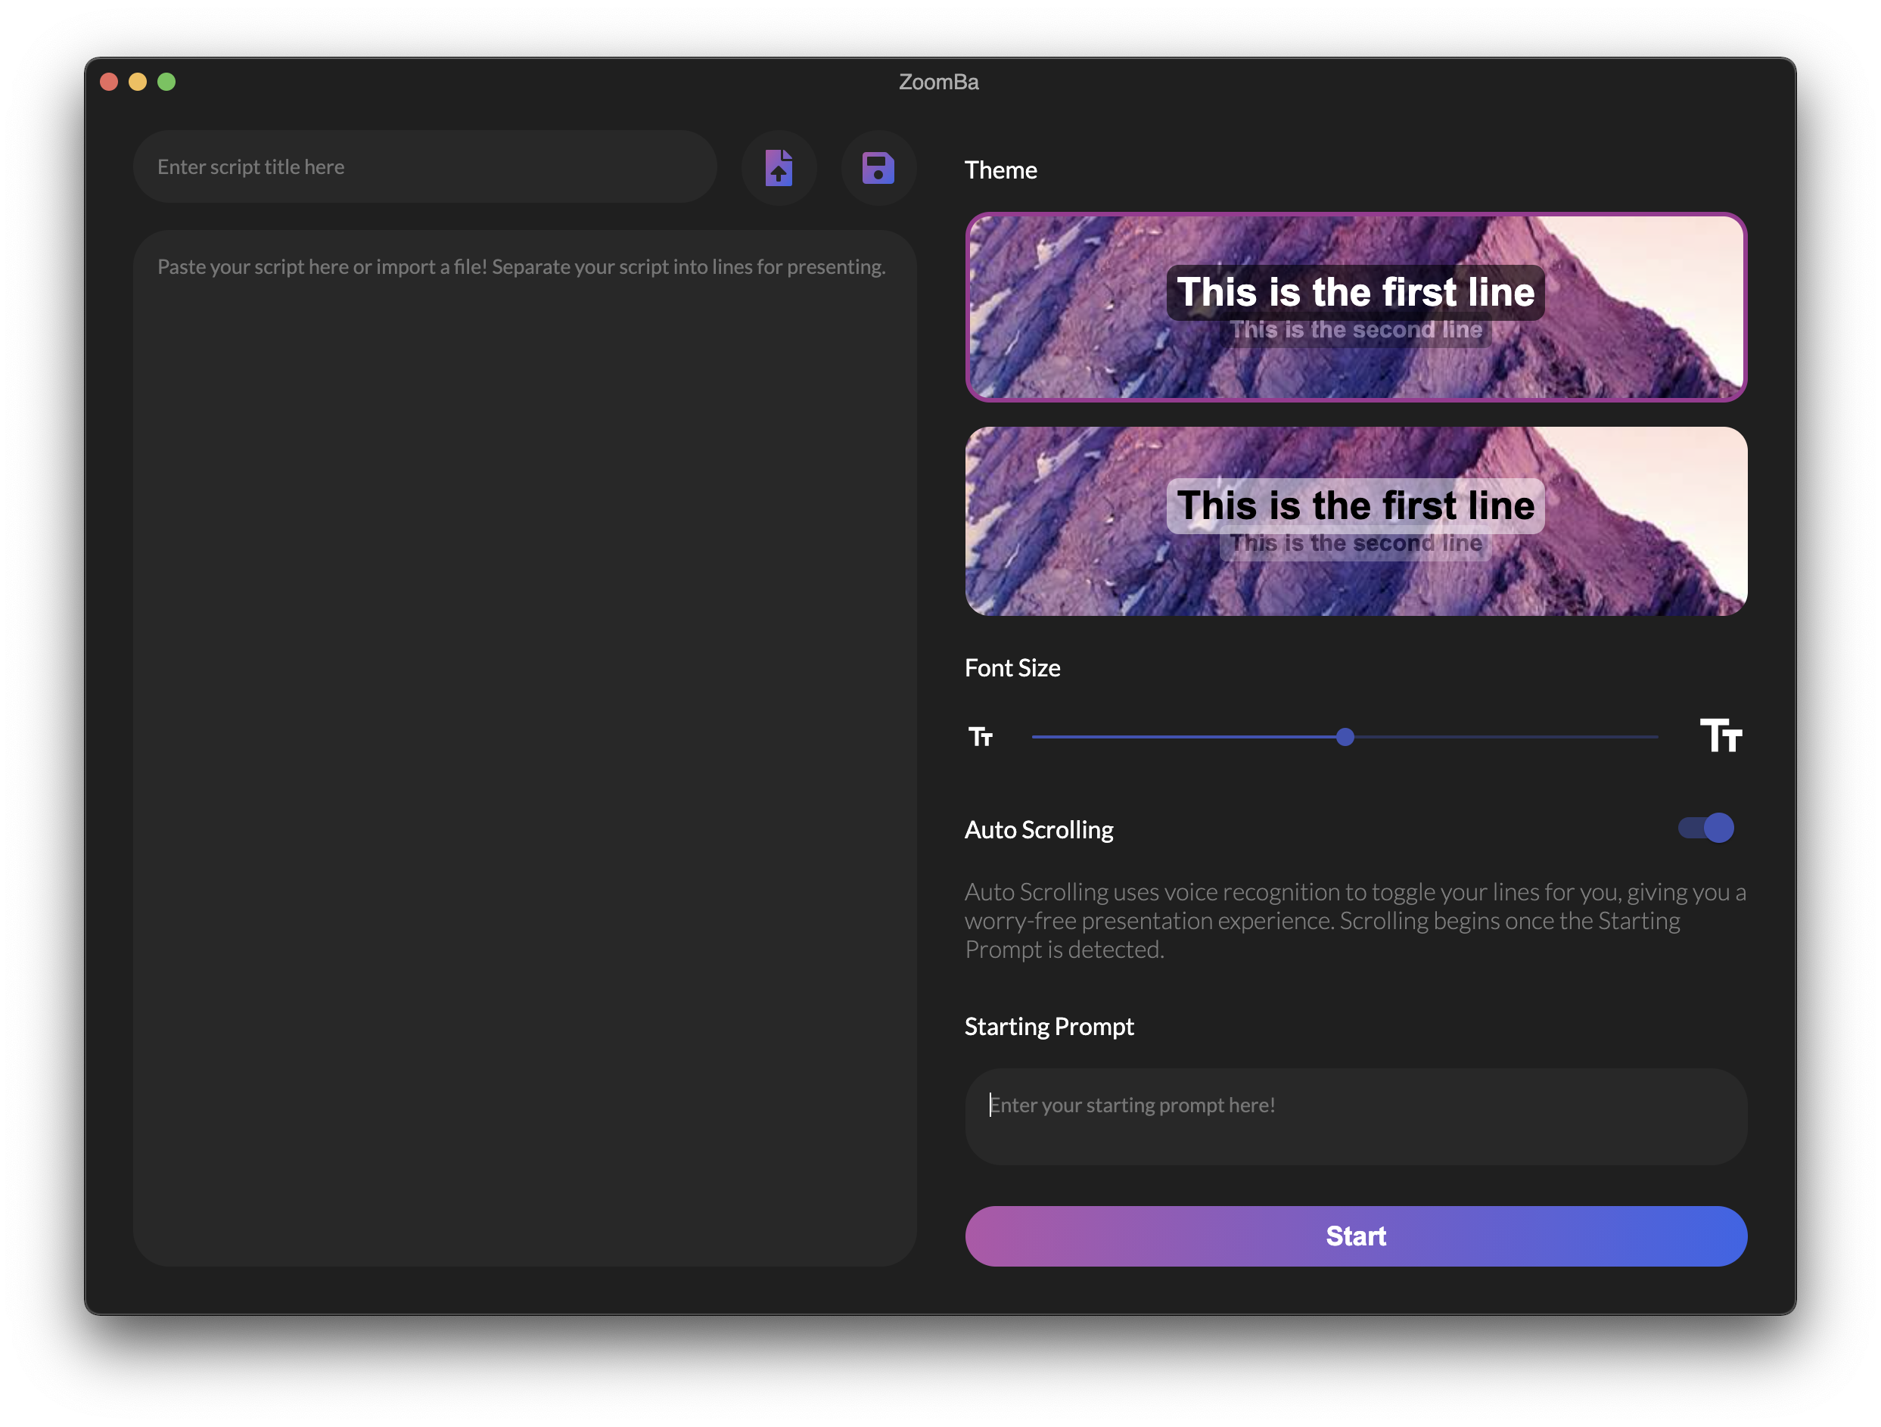
Task: Minimize the window with the yellow button
Action: click(x=138, y=82)
